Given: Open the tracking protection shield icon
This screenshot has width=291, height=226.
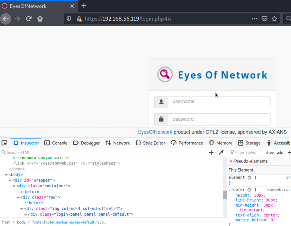Looking at the screenshot, I should click(69, 19).
